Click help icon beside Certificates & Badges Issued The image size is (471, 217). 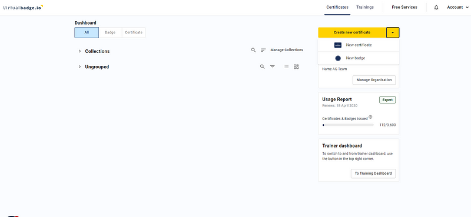tap(370, 117)
